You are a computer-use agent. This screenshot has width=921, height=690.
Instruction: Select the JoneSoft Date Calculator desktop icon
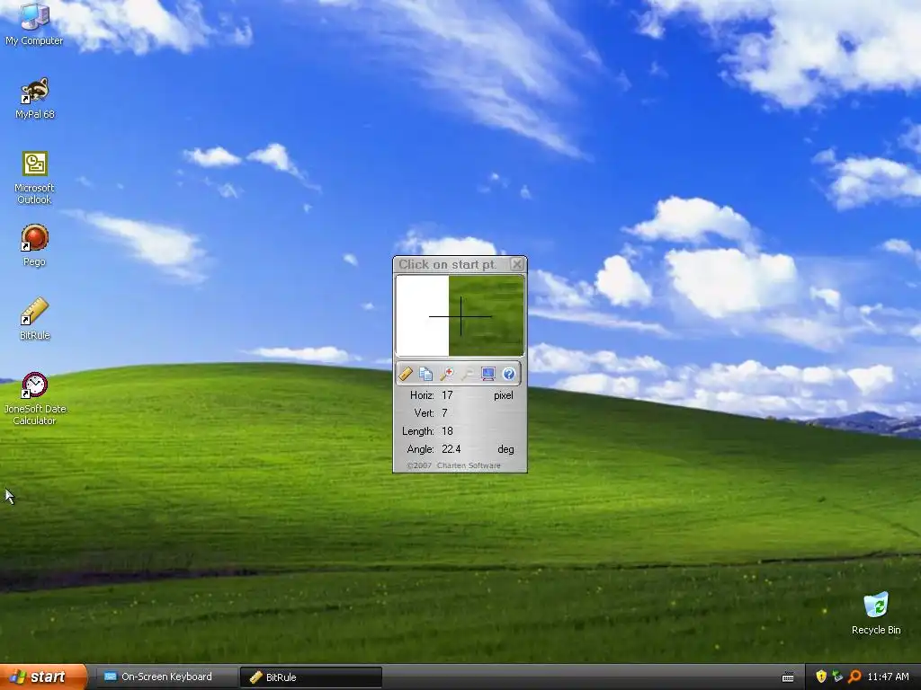(35, 399)
